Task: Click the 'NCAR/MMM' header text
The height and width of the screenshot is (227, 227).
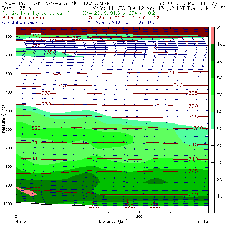Action: [97, 3]
